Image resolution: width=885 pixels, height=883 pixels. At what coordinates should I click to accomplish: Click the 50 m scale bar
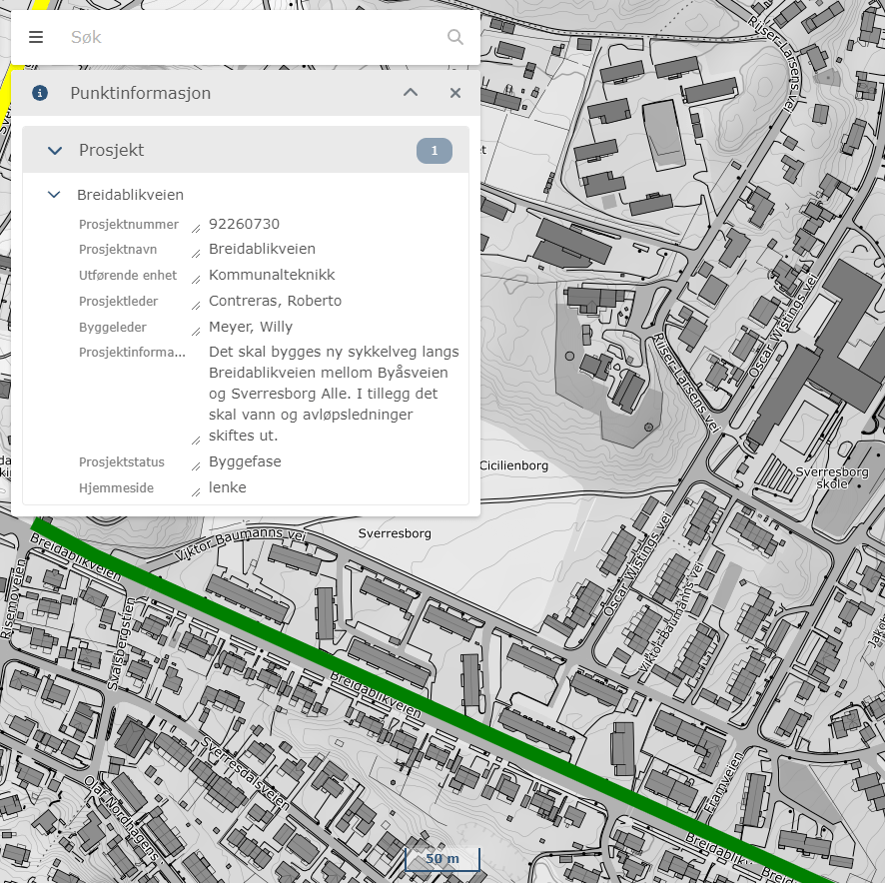click(x=442, y=859)
